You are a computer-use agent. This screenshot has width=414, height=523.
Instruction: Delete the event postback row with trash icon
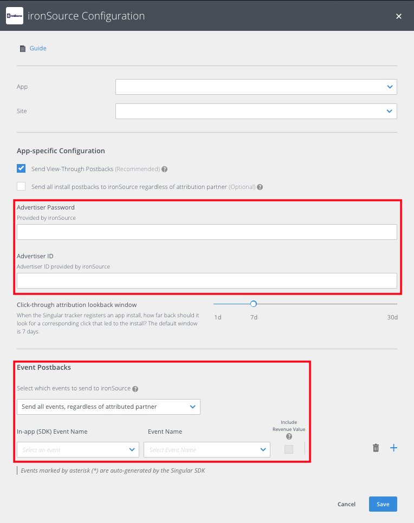[x=376, y=448]
